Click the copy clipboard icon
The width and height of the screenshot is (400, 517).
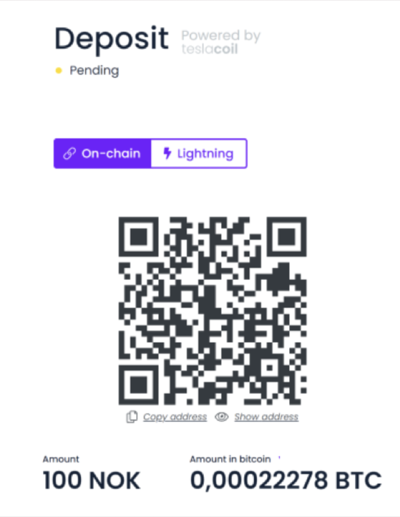click(x=132, y=417)
